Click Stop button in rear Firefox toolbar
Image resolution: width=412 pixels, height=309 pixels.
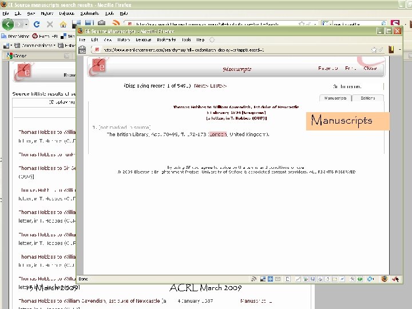click(x=50, y=25)
